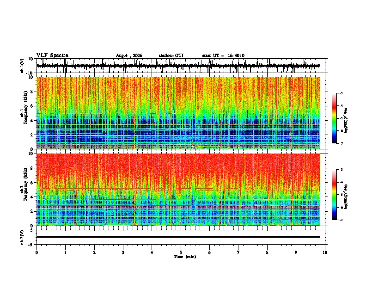This screenshot has height=283, width=366.
Task: Click the "-3" label on ch.1 color bar
Action: click(341, 93)
